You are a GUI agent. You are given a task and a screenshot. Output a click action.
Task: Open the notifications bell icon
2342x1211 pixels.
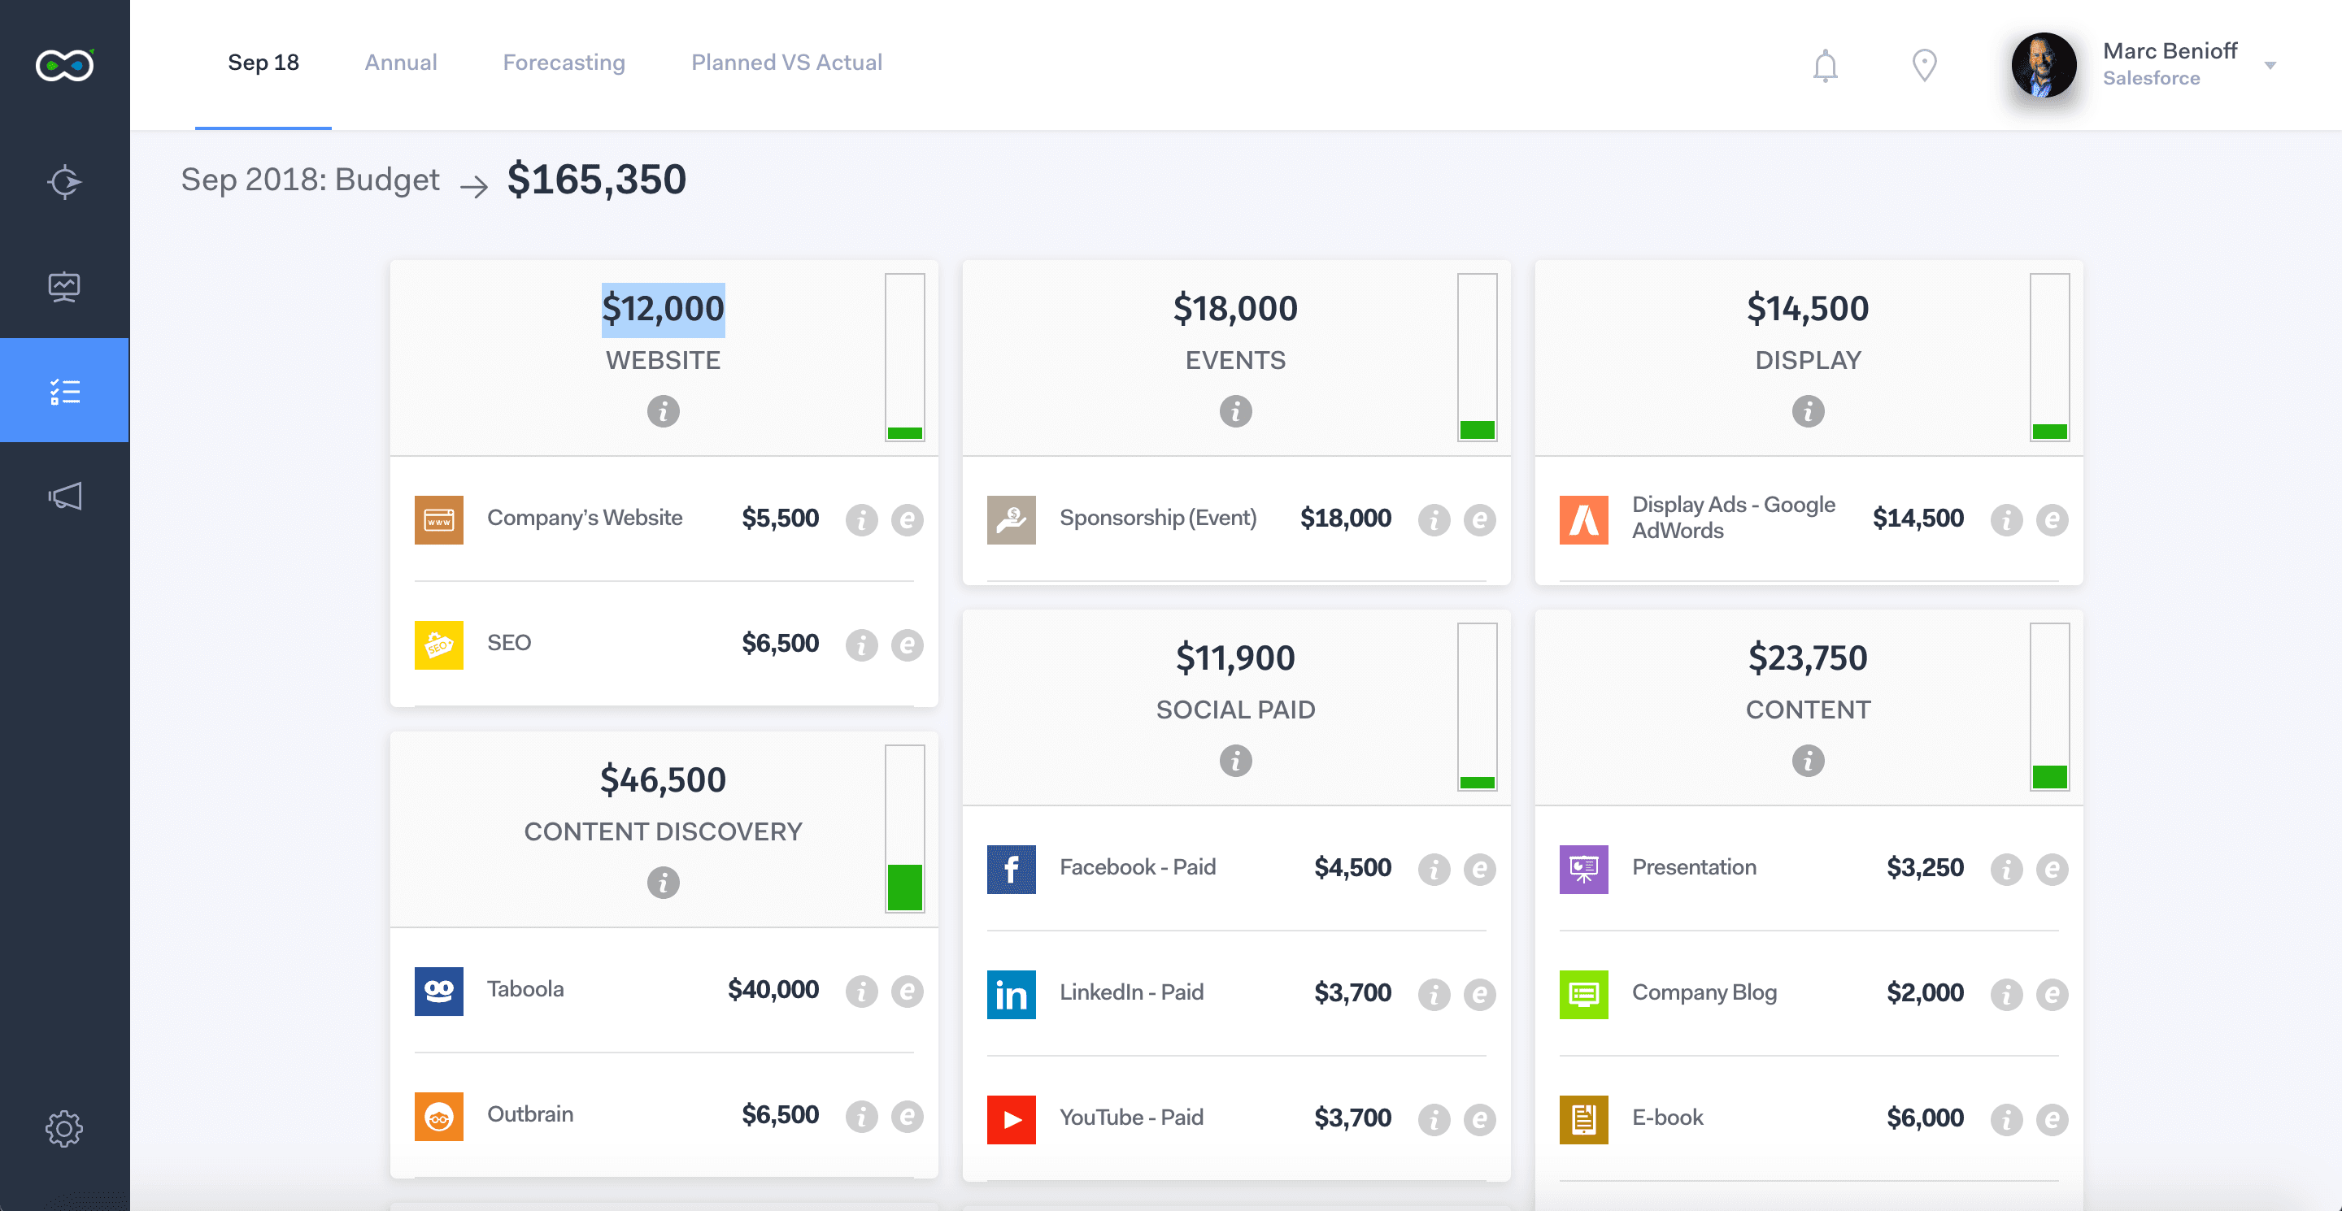pyautogui.click(x=1825, y=65)
